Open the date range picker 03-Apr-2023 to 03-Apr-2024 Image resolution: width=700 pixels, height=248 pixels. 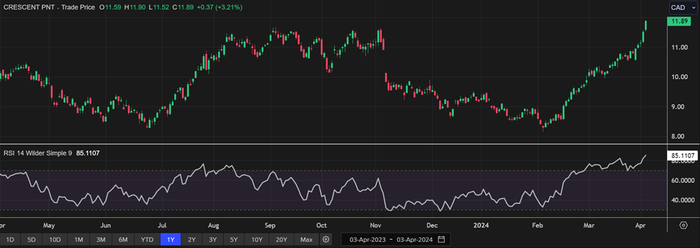pyautogui.click(x=395, y=240)
